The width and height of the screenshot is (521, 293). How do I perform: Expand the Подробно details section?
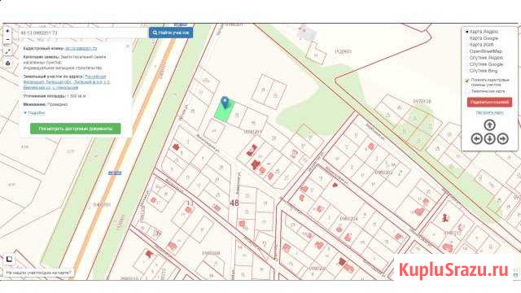(x=34, y=113)
